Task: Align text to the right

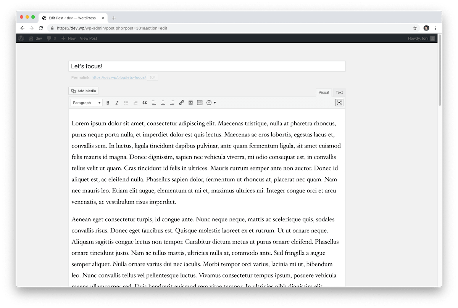Action: click(x=172, y=103)
